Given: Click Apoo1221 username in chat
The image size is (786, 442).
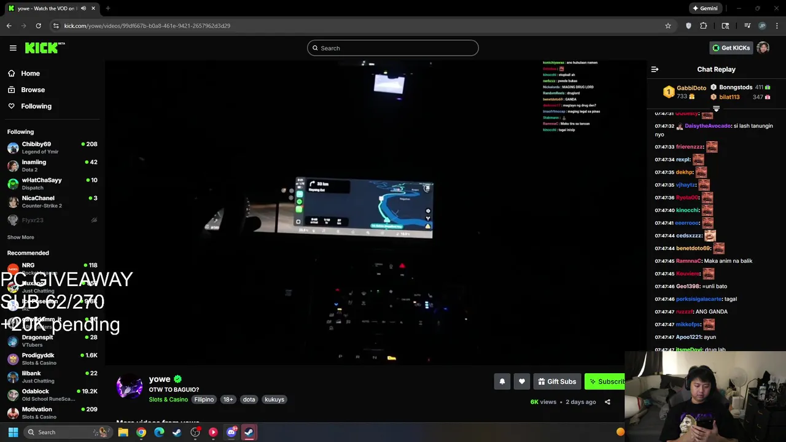Looking at the screenshot, I should tap(688, 337).
